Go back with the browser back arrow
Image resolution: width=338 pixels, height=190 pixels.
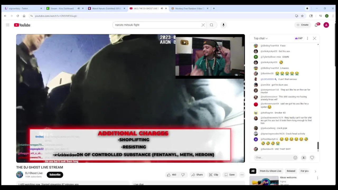click(x=5, y=16)
